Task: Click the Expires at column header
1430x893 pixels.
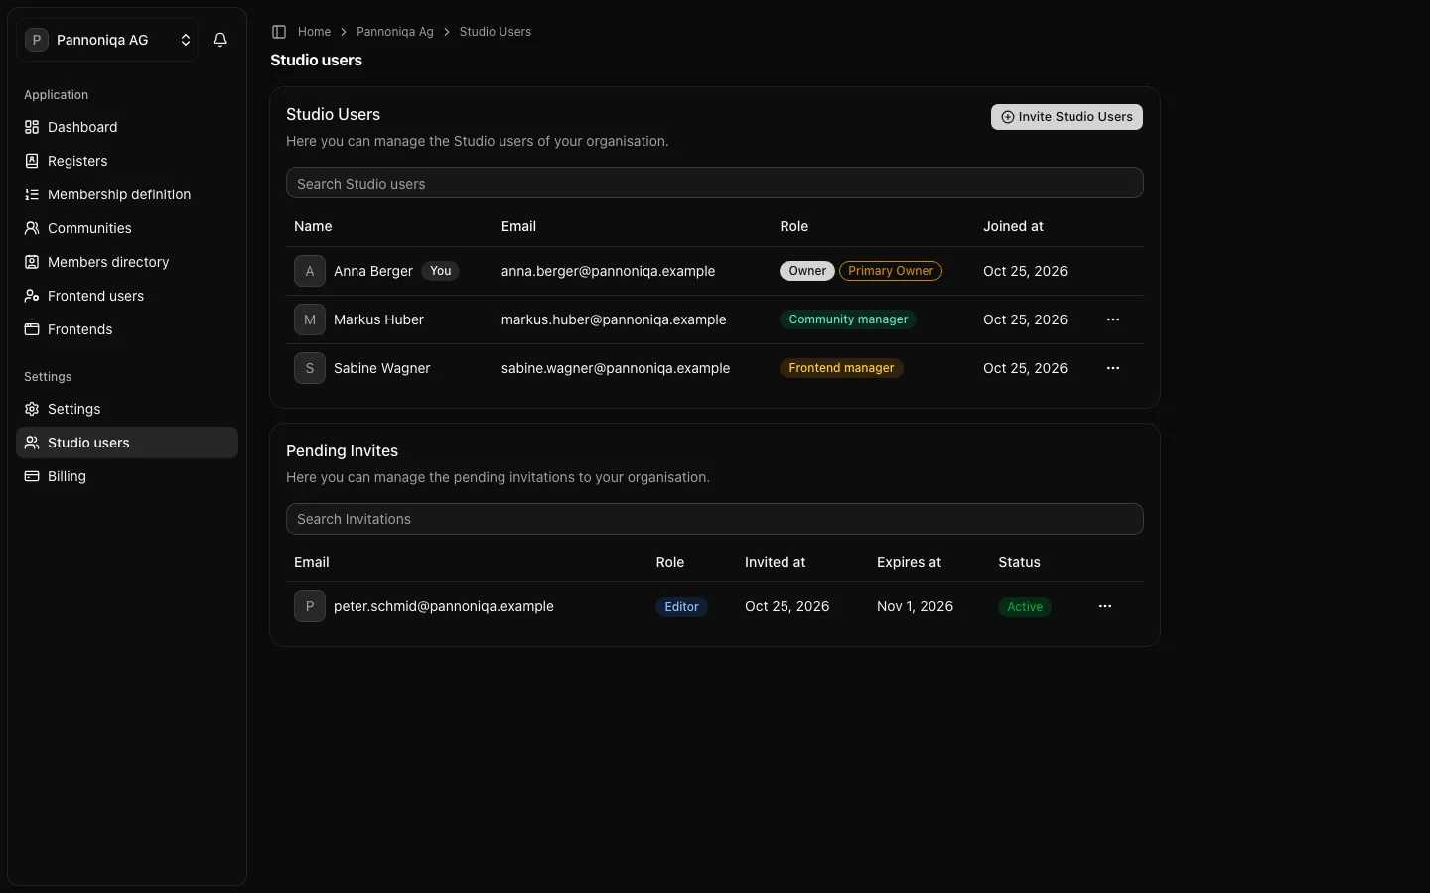Action: 909,562
